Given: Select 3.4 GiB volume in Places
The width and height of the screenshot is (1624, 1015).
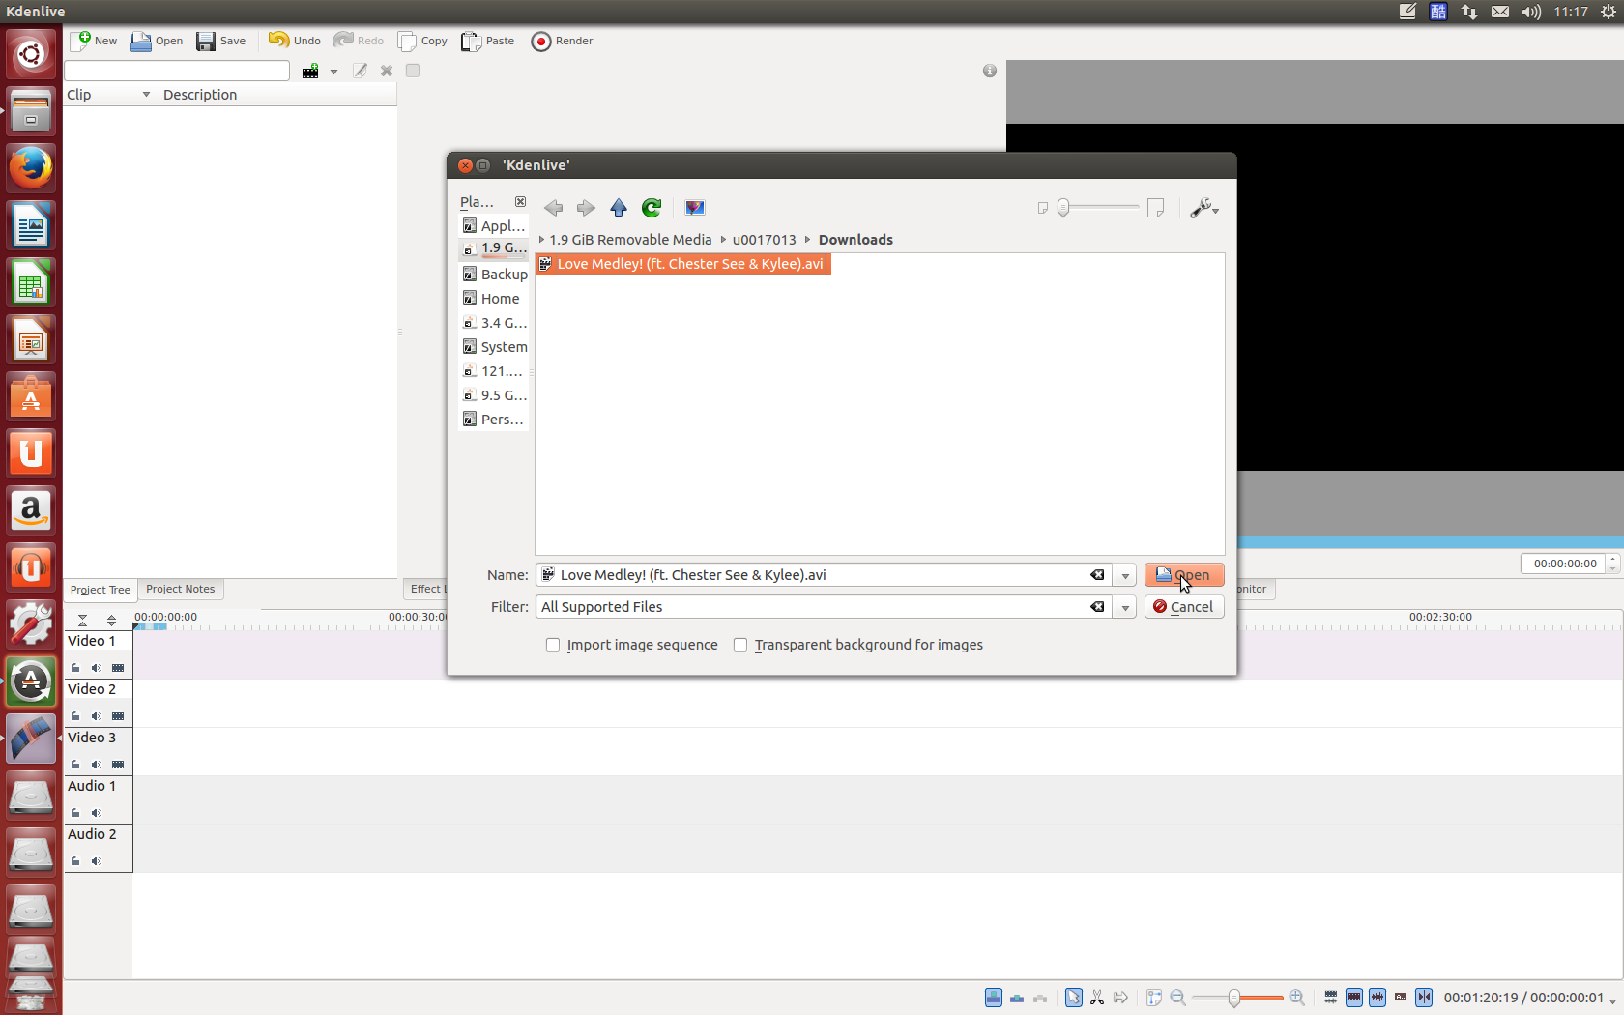Looking at the screenshot, I should pos(493,323).
